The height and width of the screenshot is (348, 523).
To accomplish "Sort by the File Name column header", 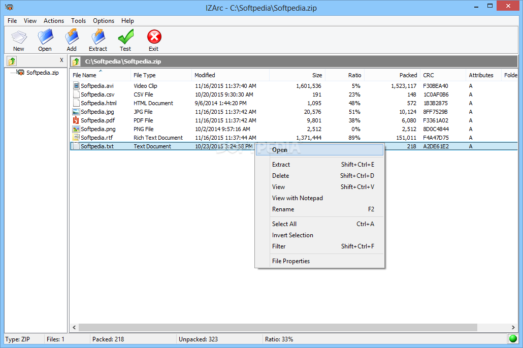I will tap(101, 75).
